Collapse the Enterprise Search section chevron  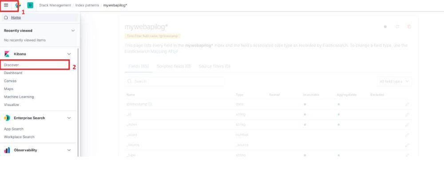click(69, 118)
